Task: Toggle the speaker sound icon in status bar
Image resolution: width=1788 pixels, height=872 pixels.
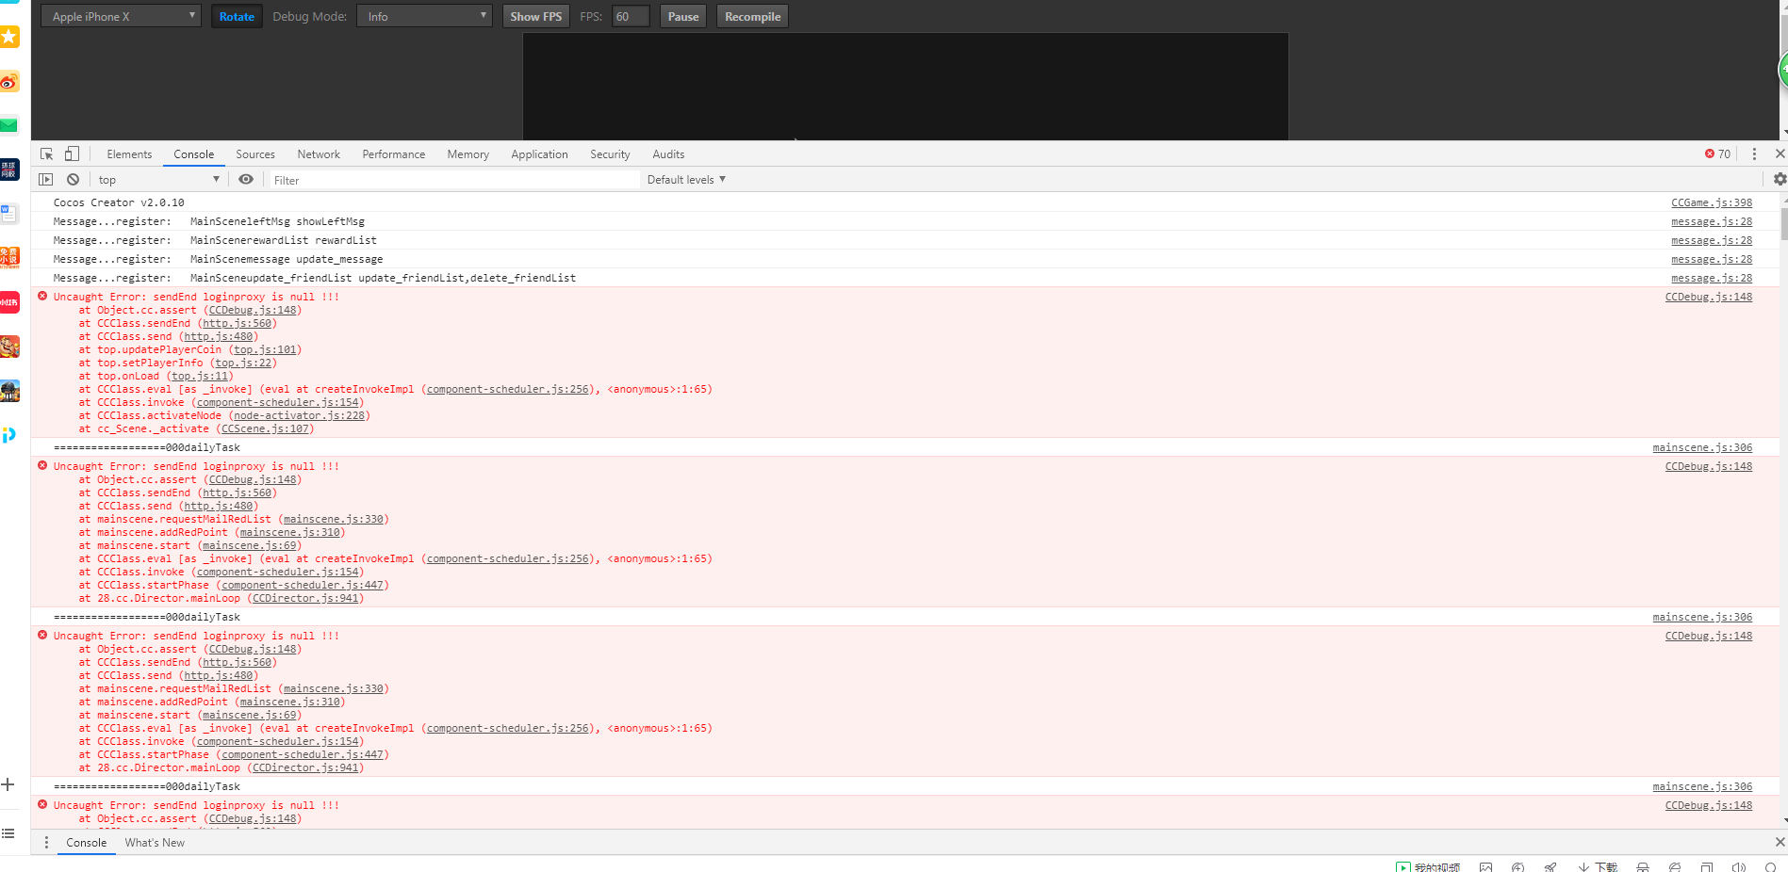Action: pos(1739,866)
